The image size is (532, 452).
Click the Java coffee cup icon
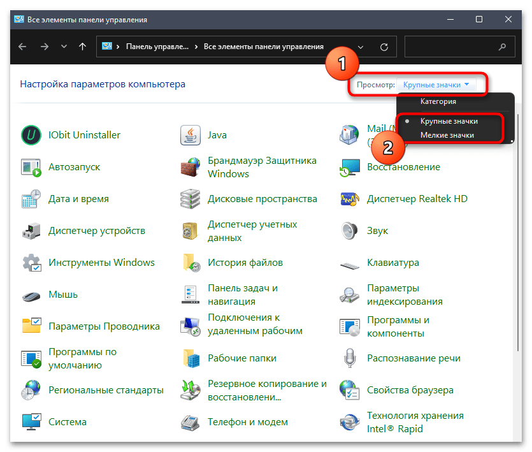[x=191, y=135]
